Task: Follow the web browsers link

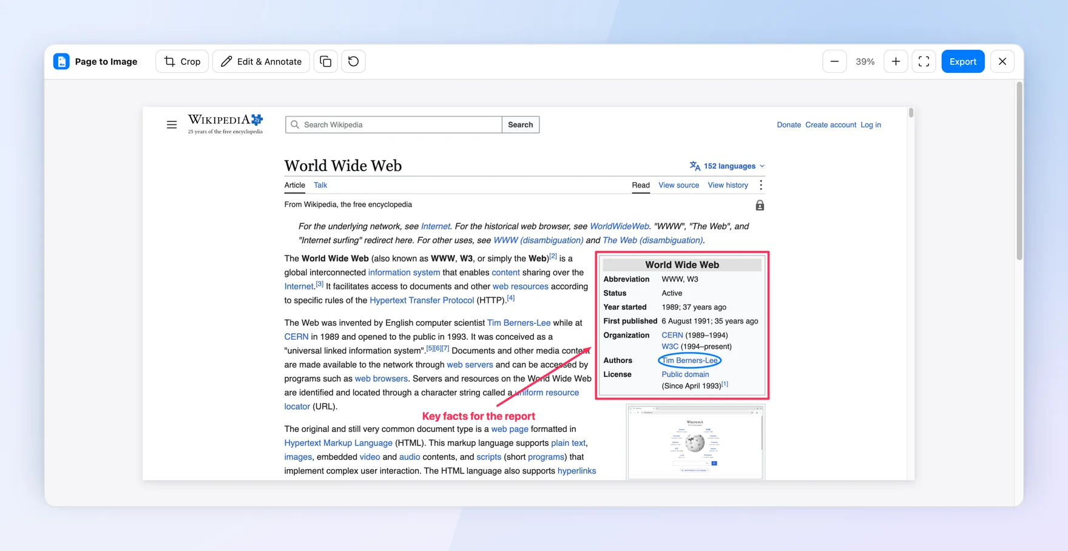Action: coord(381,379)
